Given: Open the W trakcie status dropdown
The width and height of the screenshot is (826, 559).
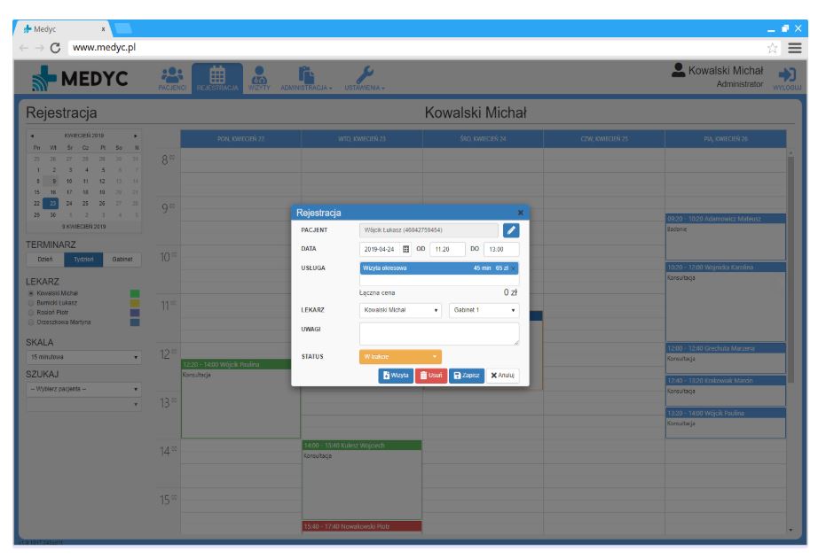Looking at the screenshot, I should [399, 355].
